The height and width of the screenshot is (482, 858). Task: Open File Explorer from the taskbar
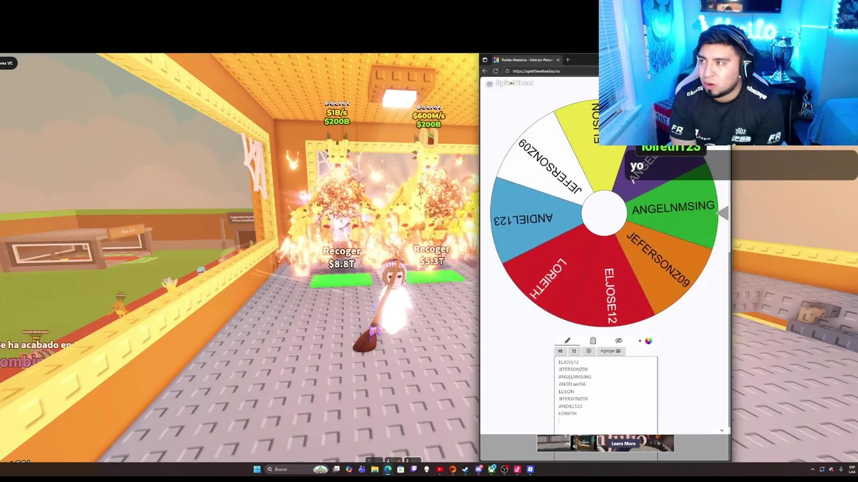pyautogui.click(x=375, y=469)
